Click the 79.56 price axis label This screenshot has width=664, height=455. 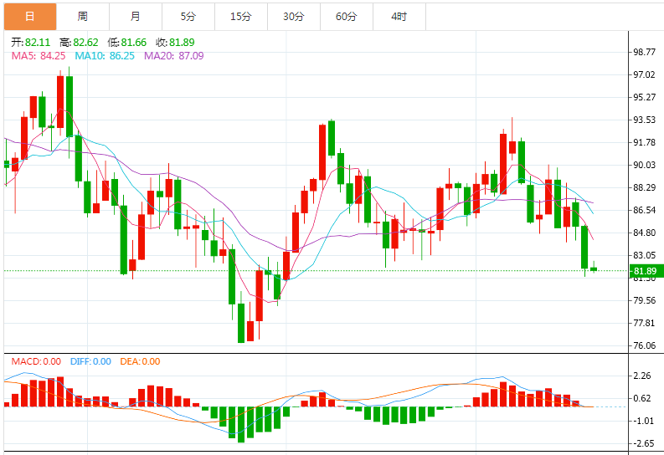tap(644, 300)
